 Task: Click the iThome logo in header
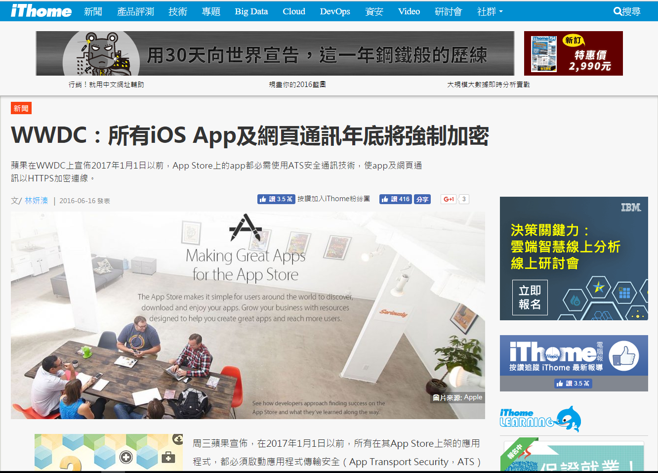click(x=41, y=11)
